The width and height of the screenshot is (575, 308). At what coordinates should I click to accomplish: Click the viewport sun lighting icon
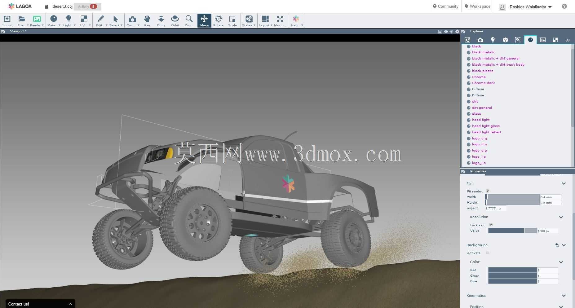(x=451, y=32)
